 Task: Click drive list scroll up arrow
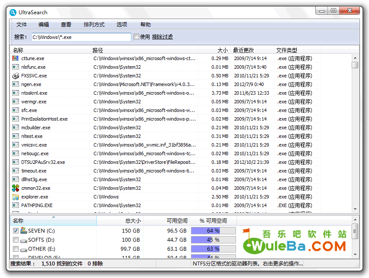point(355,220)
